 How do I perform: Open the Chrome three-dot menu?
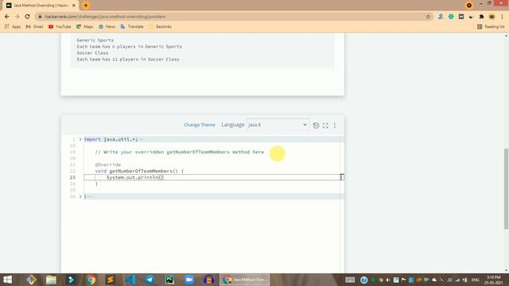502,17
